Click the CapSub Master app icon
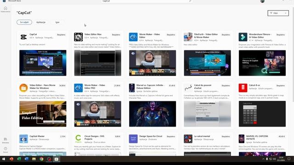 pos(23,139)
